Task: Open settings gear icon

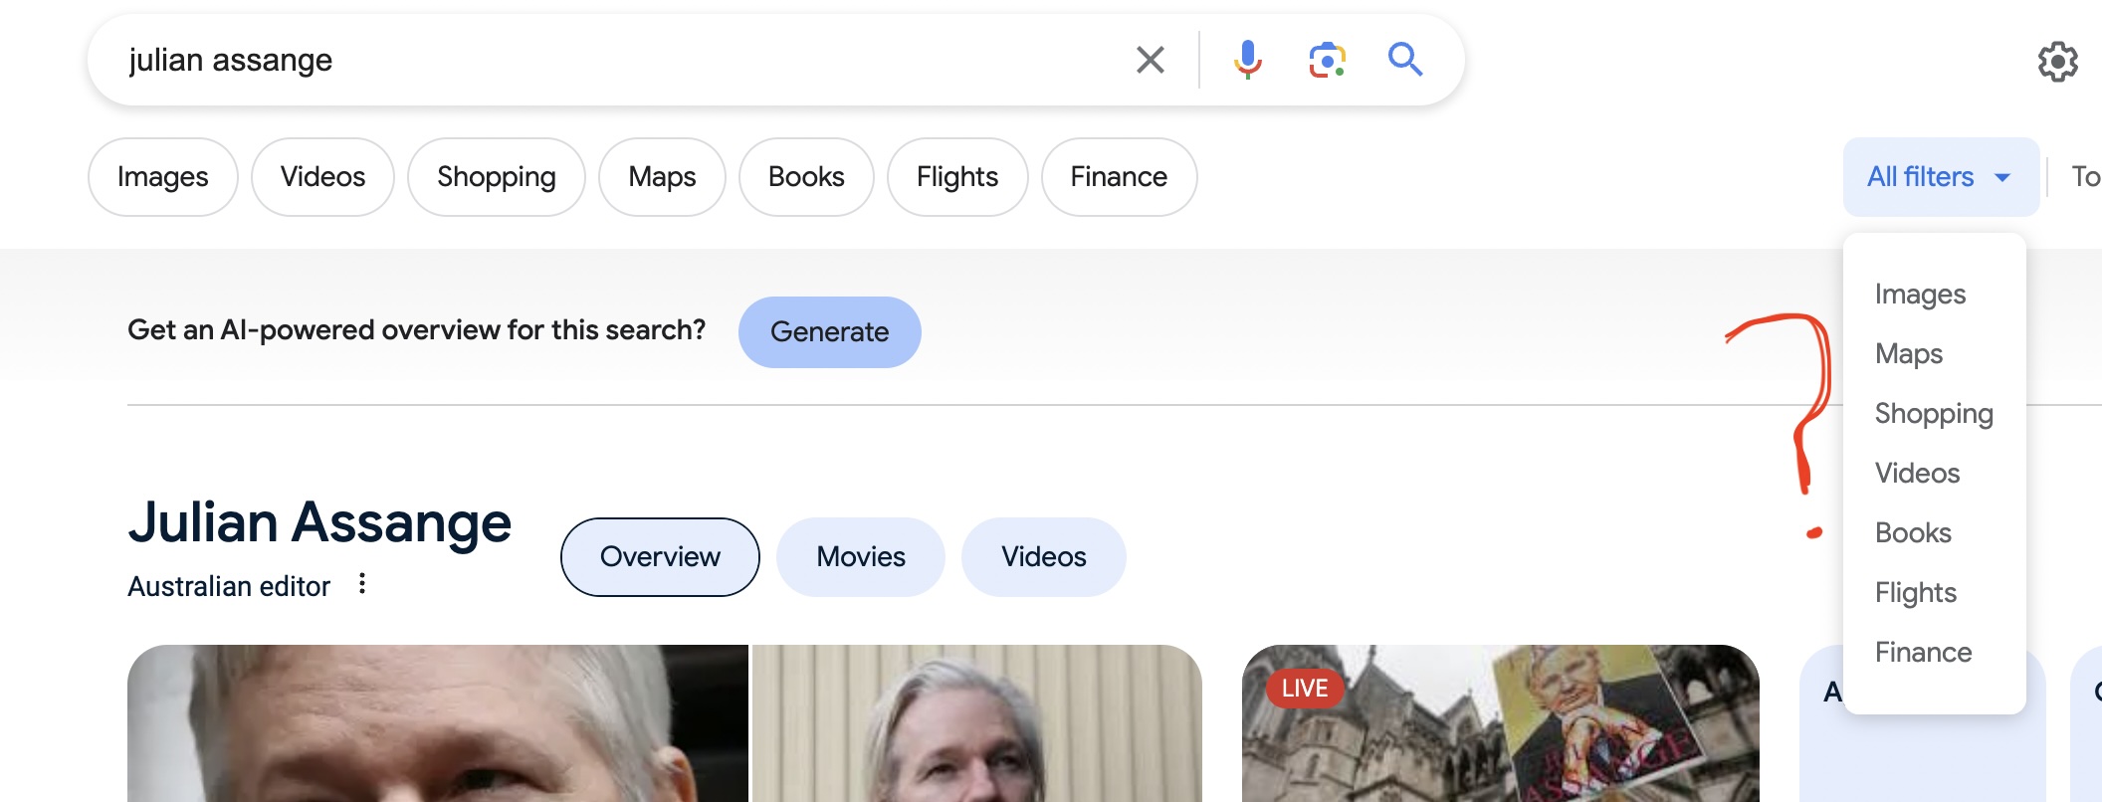Action: coord(2057,62)
